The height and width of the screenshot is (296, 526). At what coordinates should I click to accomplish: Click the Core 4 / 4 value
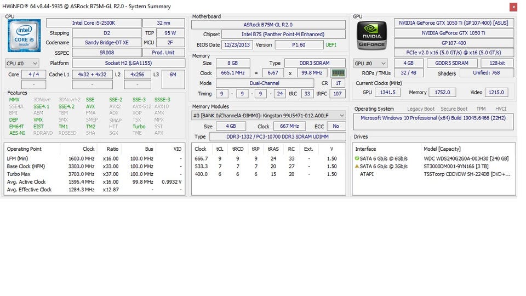33,75
